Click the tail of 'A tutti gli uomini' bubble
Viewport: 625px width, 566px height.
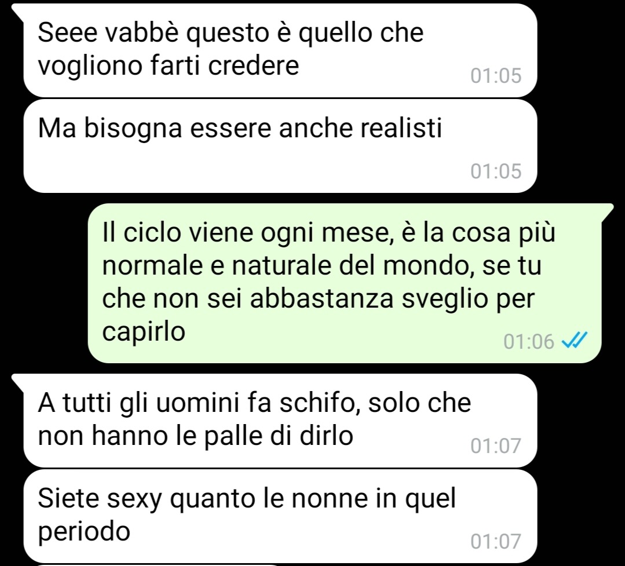18,382
